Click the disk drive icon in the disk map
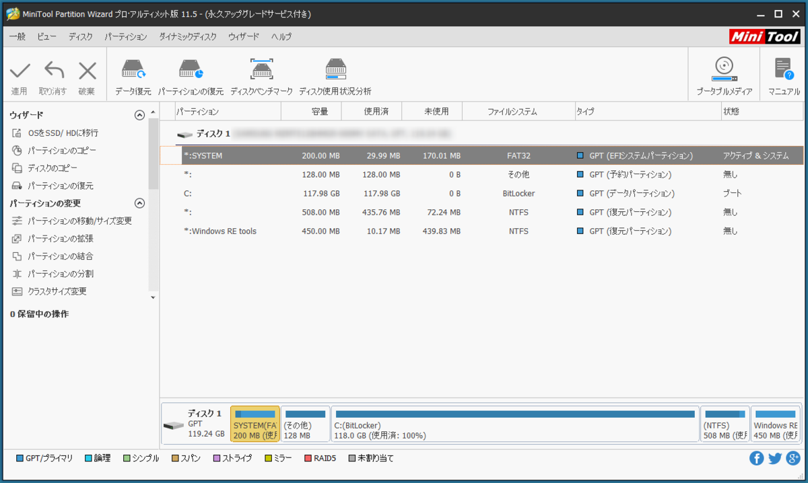808x483 pixels. [174, 426]
